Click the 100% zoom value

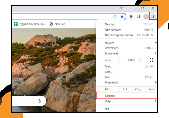pos(131,60)
